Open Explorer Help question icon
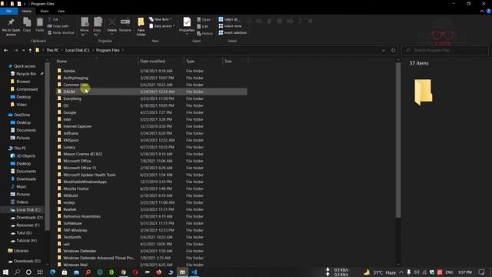Viewport: 492px width, 277px height. [x=489, y=11]
